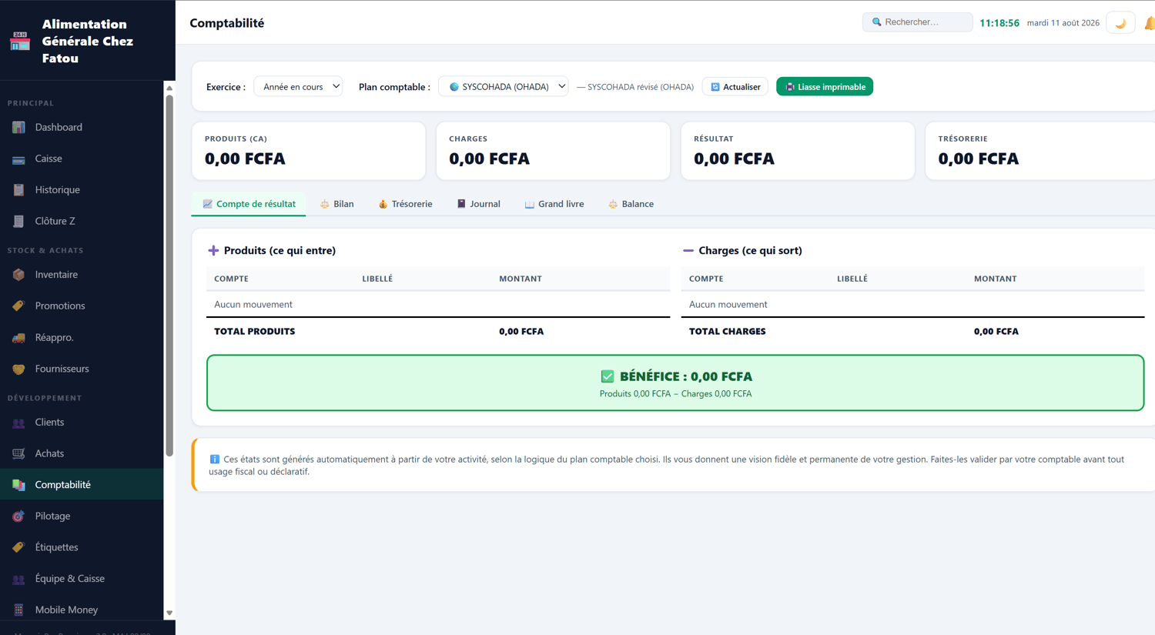Click the store logo icon beside Alimentation Générale
The height and width of the screenshot is (635, 1155).
click(19, 42)
